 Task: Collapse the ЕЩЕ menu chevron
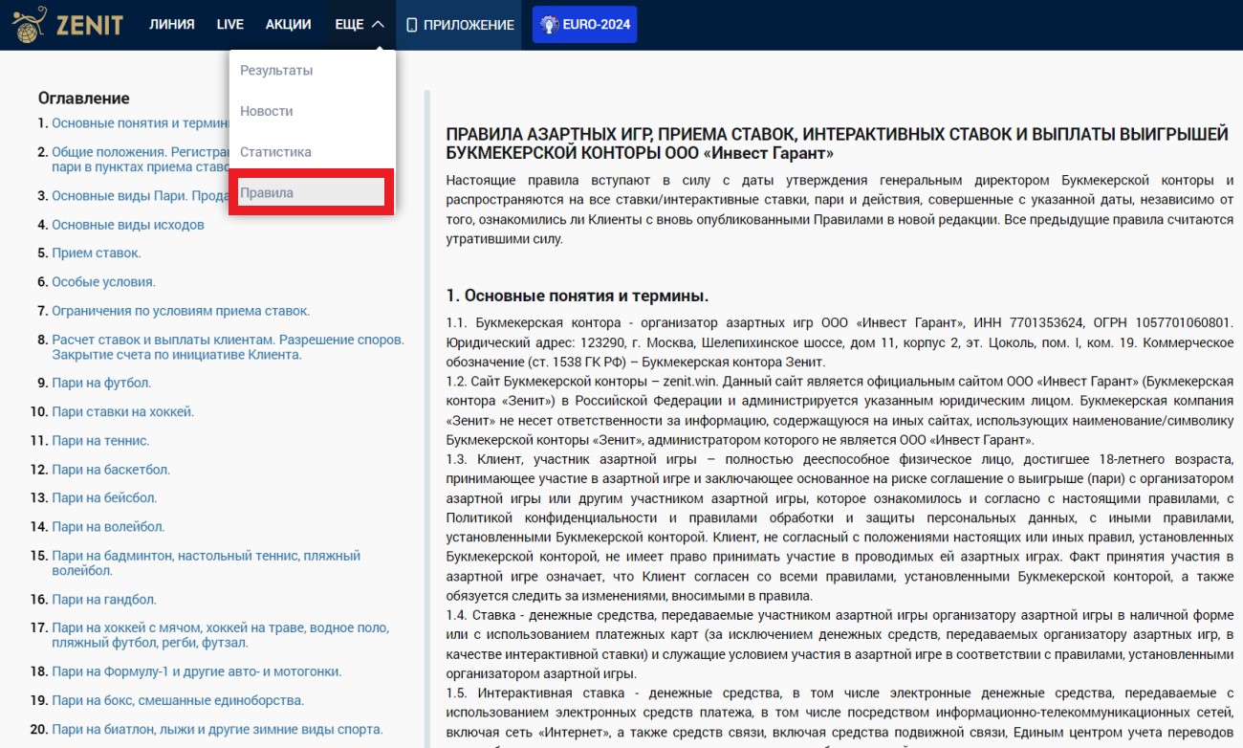coord(378,25)
